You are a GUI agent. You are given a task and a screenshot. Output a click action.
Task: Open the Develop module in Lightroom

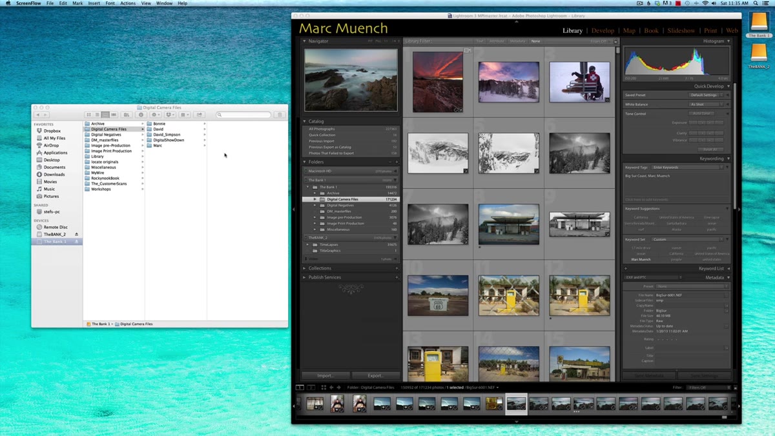[603, 30]
